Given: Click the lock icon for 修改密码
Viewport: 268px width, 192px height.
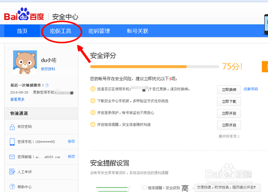Looking at the screenshot, I should point(12,127).
